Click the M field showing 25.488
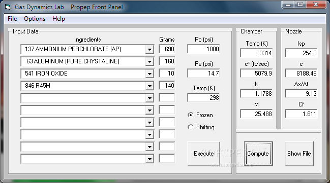Screen dimensions: 330x183 tap(256, 114)
